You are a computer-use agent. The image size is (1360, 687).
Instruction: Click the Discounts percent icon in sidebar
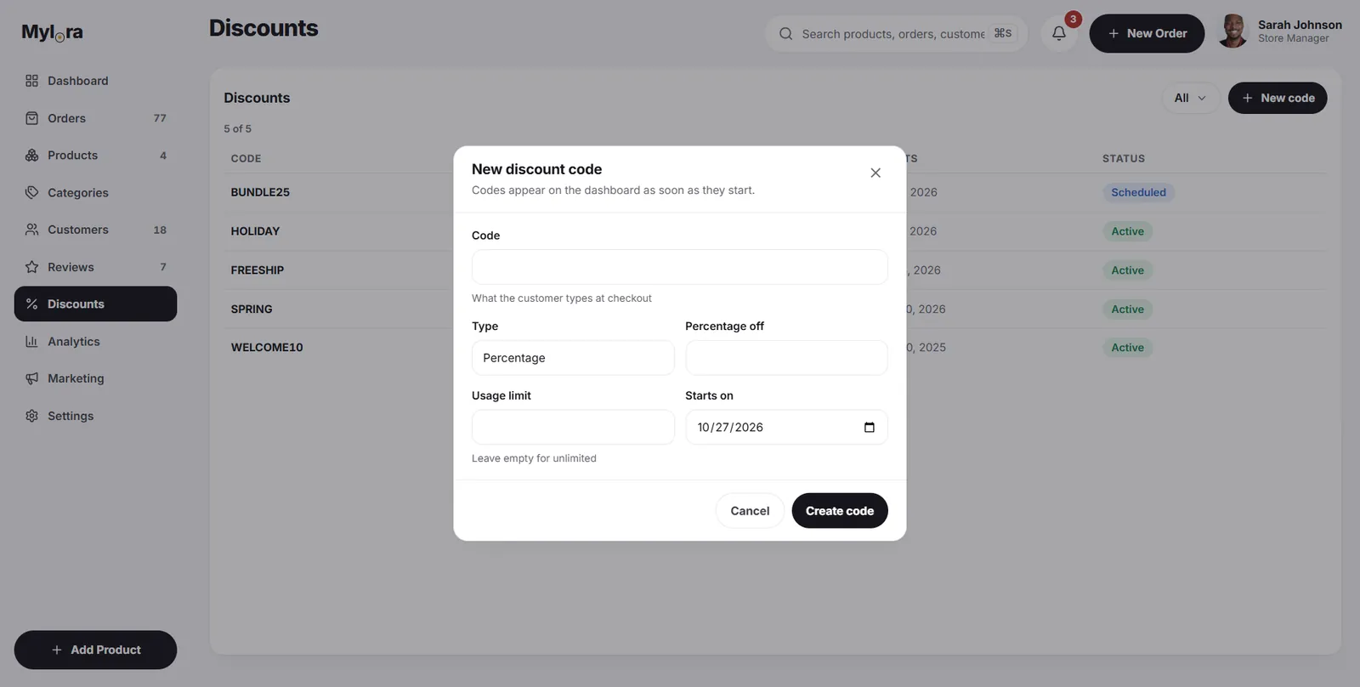point(32,304)
